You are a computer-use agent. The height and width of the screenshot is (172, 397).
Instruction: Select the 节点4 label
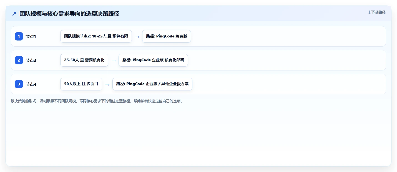[x=31, y=84]
